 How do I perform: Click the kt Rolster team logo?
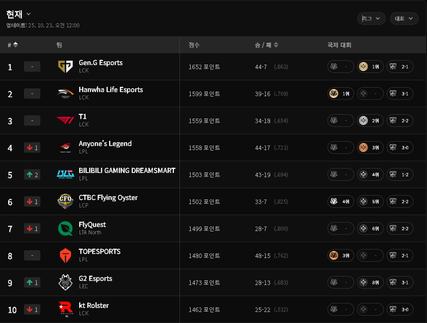[65, 309]
